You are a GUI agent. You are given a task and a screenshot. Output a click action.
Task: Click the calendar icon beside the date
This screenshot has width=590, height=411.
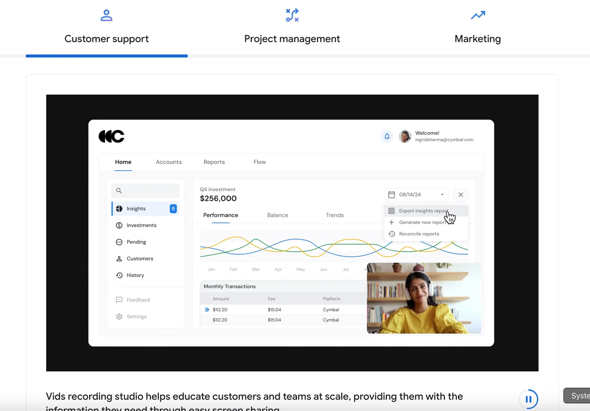tap(392, 195)
